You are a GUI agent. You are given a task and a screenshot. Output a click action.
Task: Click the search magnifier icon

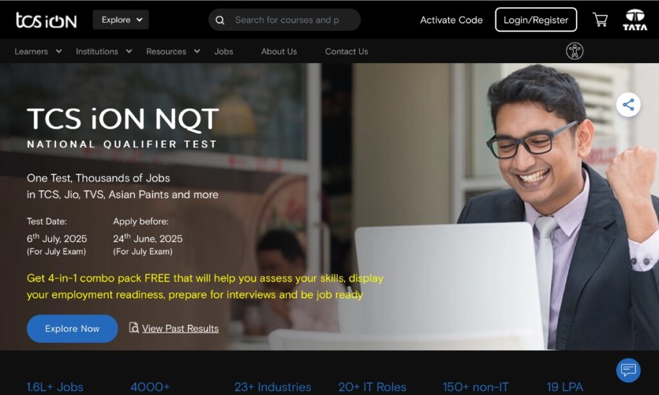[x=220, y=20]
